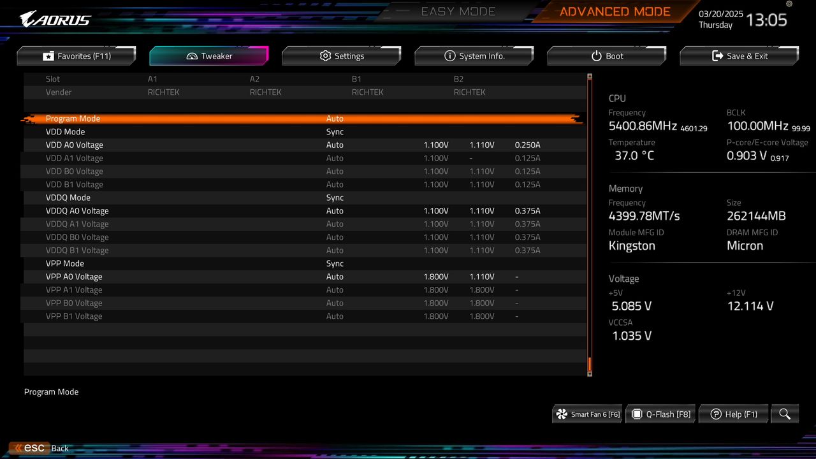816x459 pixels.
Task: Select the VDD A0 Voltage label
Action: [x=74, y=145]
